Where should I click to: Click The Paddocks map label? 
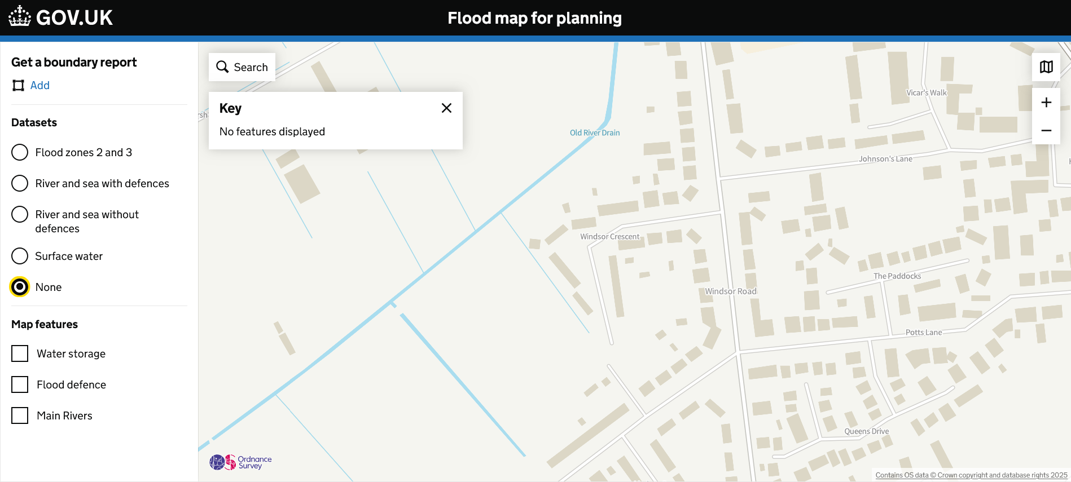click(x=897, y=276)
